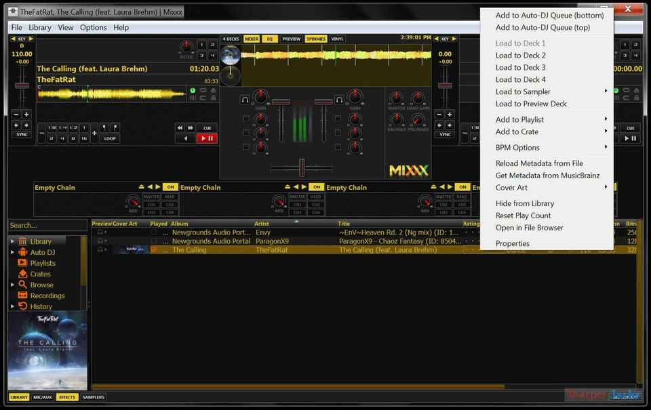The image size is (651, 410).
Task: Engage SYNC on the left deck
Action: 21,135
